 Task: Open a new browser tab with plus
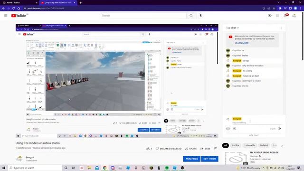coord(80,3)
